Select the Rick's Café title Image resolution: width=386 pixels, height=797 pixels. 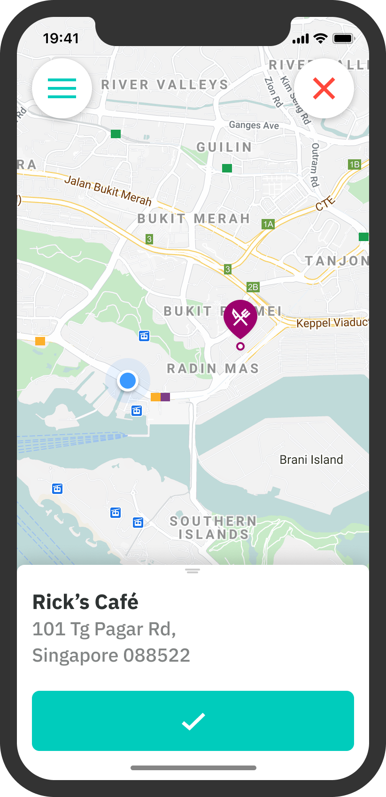coord(85,602)
